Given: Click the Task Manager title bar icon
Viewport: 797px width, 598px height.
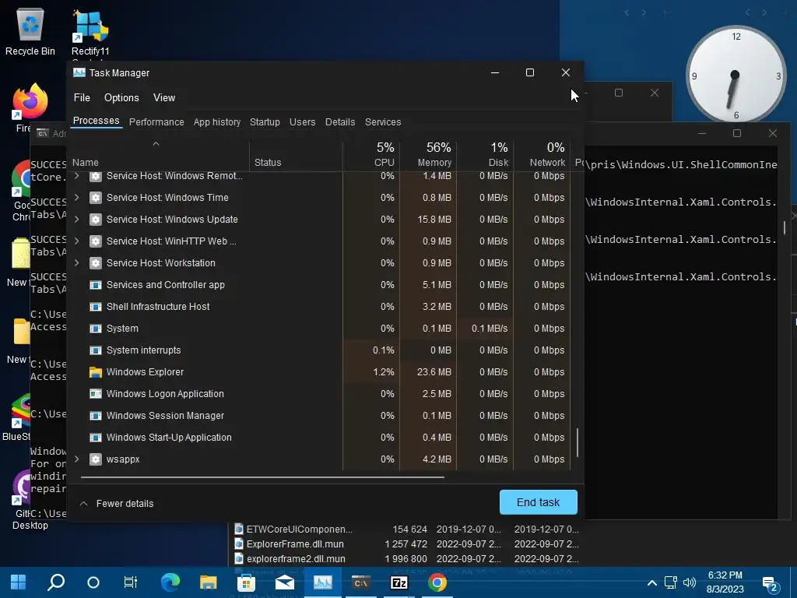Looking at the screenshot, I should point(79,72).
